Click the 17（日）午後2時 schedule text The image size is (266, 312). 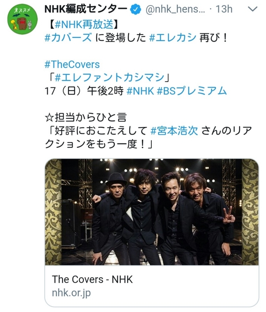[84, 91]
